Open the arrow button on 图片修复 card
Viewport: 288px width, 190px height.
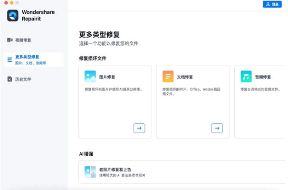coord(139,128)
